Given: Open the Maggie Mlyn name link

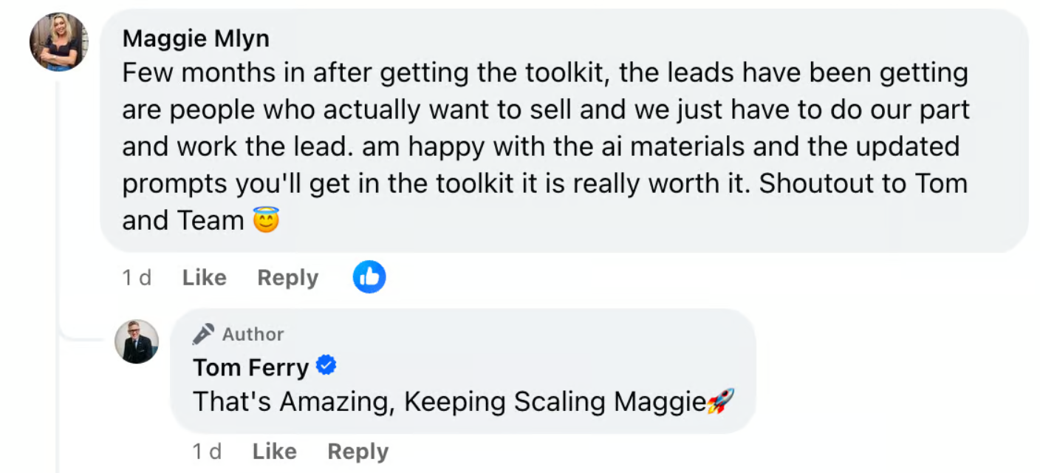Looking at the screenshot, I should tap(196, 38).
